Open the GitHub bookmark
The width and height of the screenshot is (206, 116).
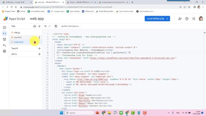click(21, 12)
